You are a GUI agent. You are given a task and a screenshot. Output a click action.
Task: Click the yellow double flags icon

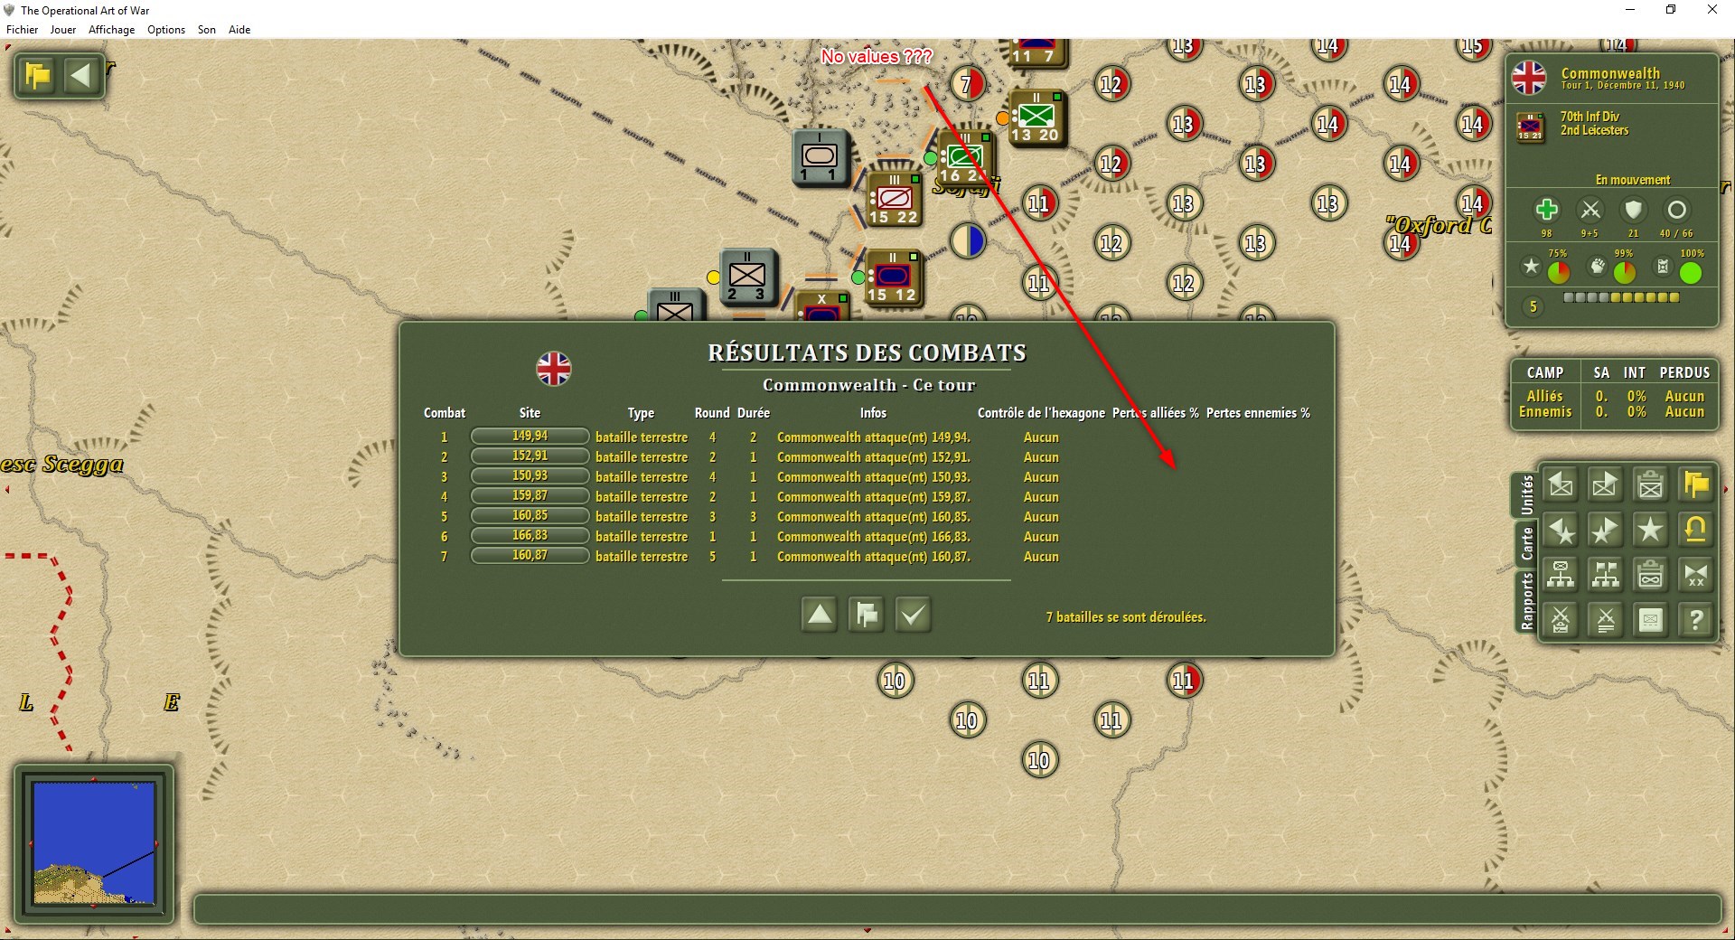point(1695,485)
